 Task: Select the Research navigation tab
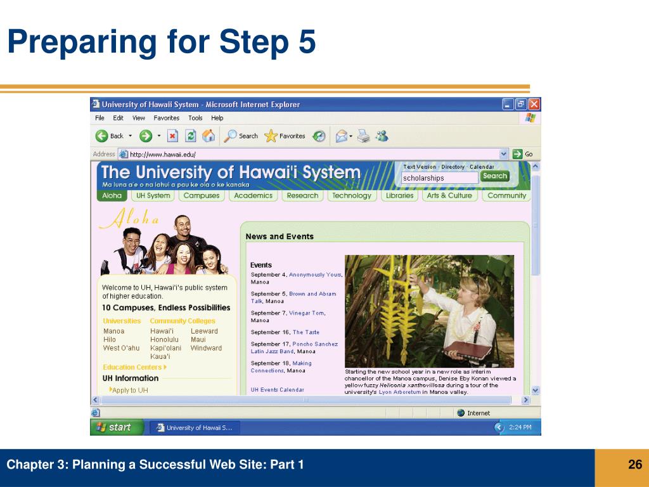click(302, 195)
